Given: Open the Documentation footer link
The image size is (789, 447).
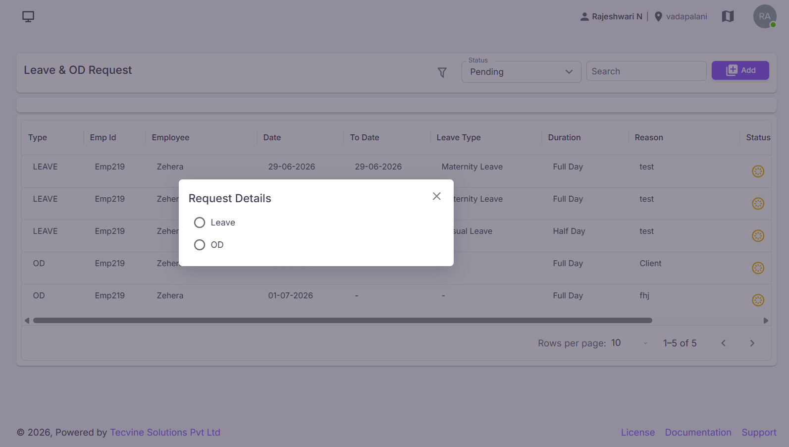Looking at the screenshot, I should (x=698, y=432).
